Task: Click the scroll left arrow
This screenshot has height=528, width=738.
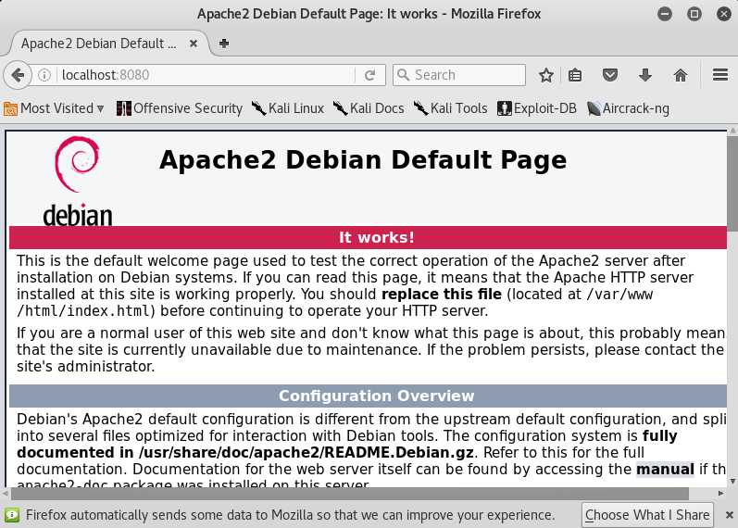Action: point(6,493)
